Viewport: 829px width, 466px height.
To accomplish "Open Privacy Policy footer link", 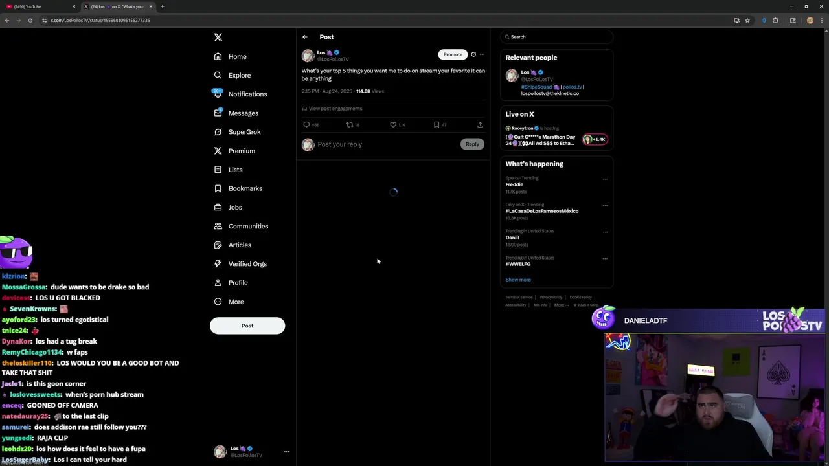I will [x=551, y=297].
